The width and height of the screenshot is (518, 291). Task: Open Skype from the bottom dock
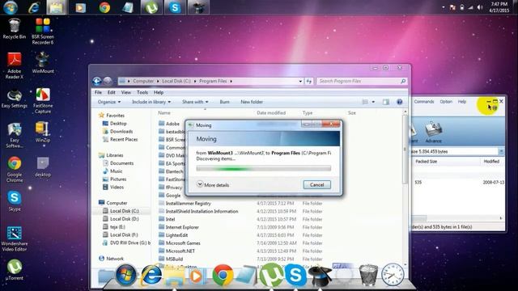(x=295, y=275)
